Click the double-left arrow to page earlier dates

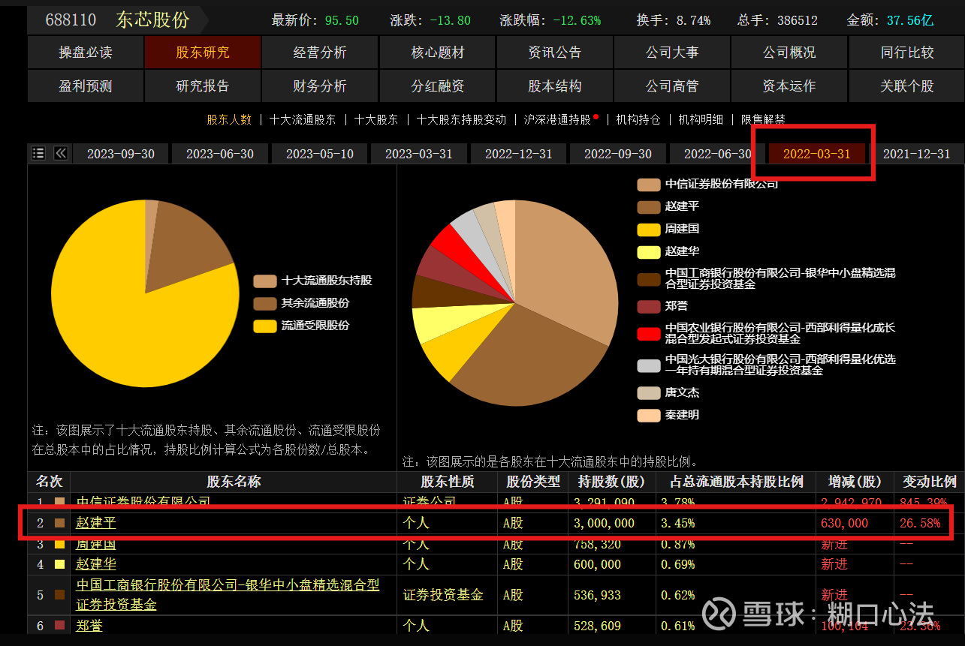coord(61,153)
